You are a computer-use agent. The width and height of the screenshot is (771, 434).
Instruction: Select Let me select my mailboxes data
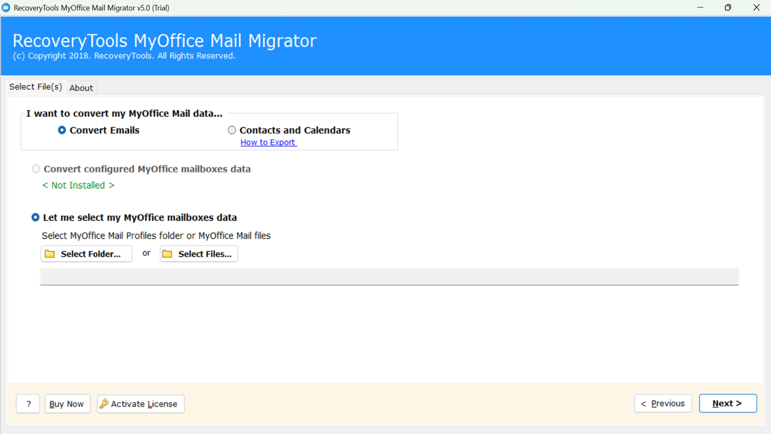click(x=36, y=218)
